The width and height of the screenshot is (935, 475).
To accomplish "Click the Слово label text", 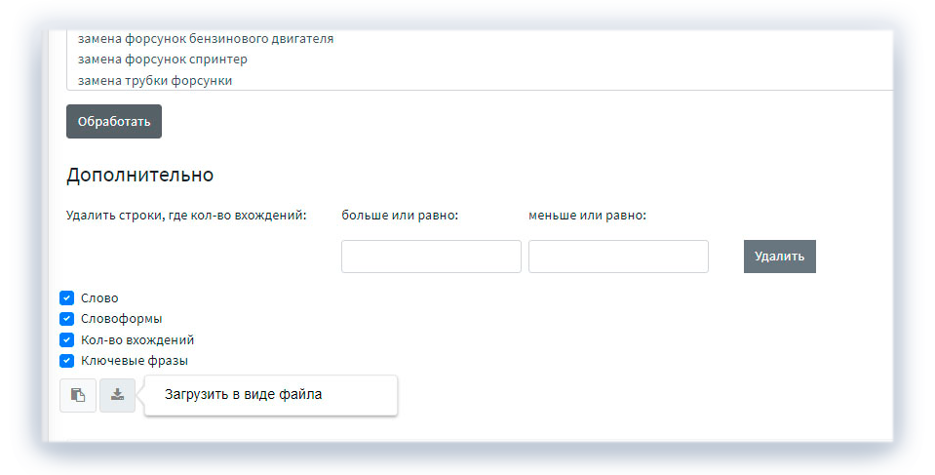I will click(99, 298).
